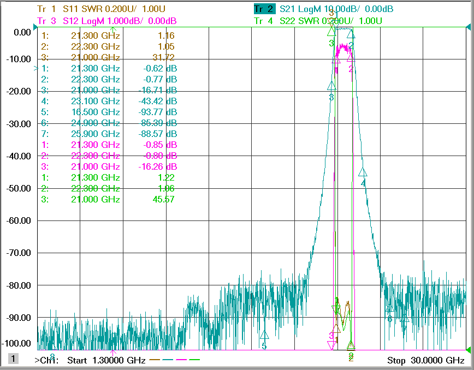
Task: Click teal marker 5 triangle near noise floor
Action: (x=264, y=335)
